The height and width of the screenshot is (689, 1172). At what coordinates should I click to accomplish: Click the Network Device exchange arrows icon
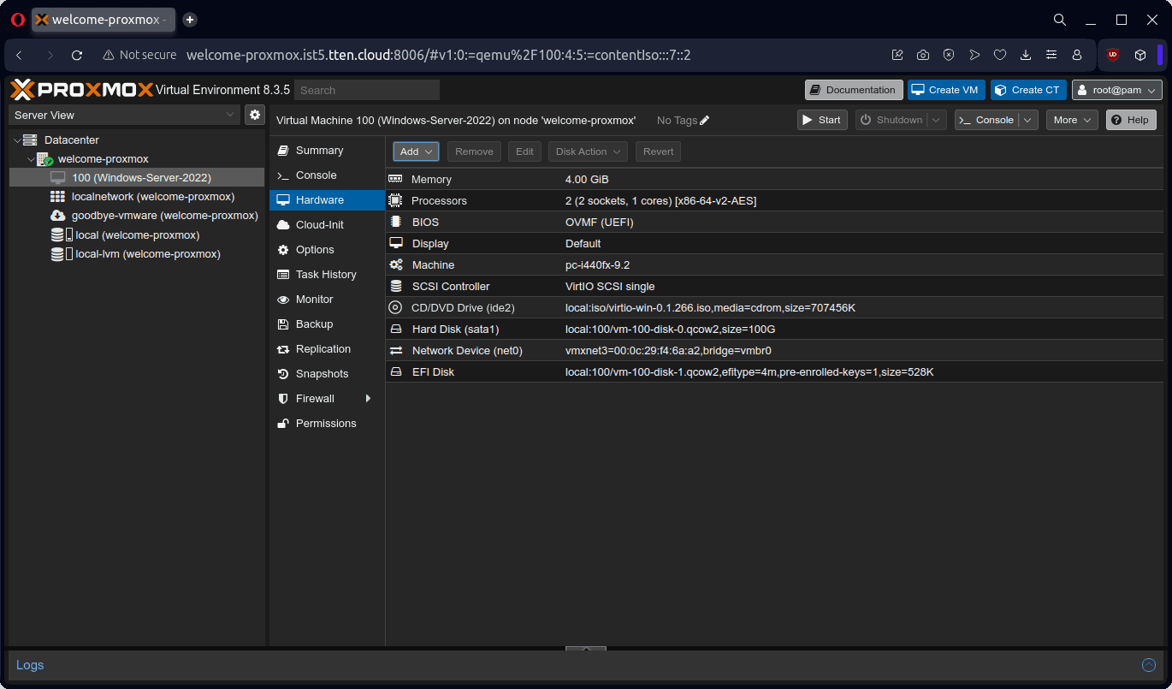(x=395, y=350)
